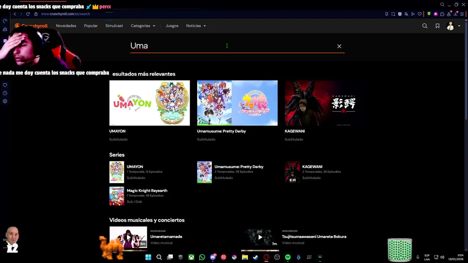The height and width of the screenshot is (263, 468).
Task: Play the Tsujitsumaawaseni Umareta Bokura video
Action: click(x=260, y=237)
